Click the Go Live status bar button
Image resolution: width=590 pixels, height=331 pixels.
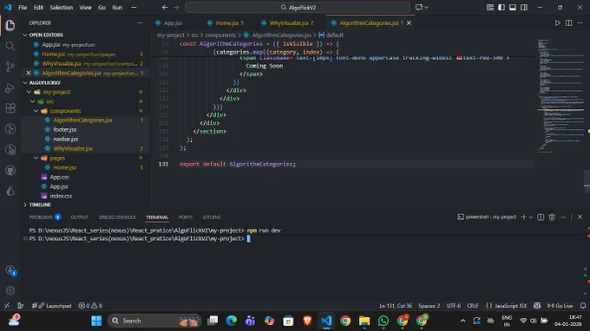pyautogui.click(x=560, y=306)
